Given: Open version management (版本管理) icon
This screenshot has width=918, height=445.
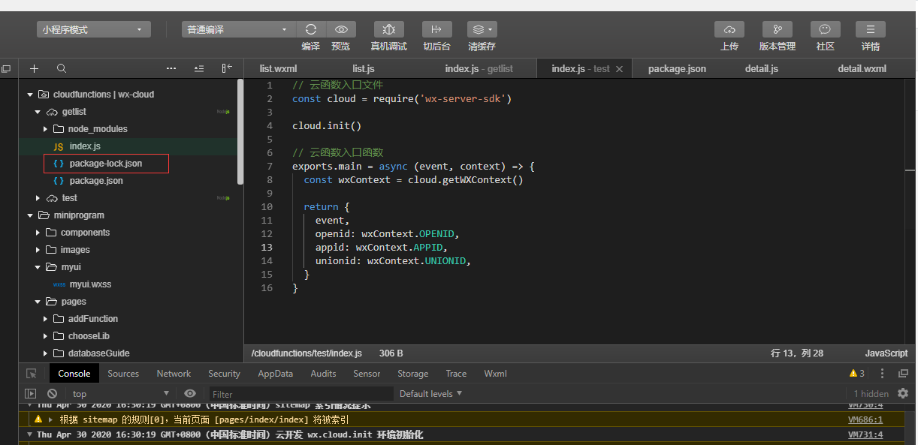Looking at the screenshot, I should click(x=778, y=29).
